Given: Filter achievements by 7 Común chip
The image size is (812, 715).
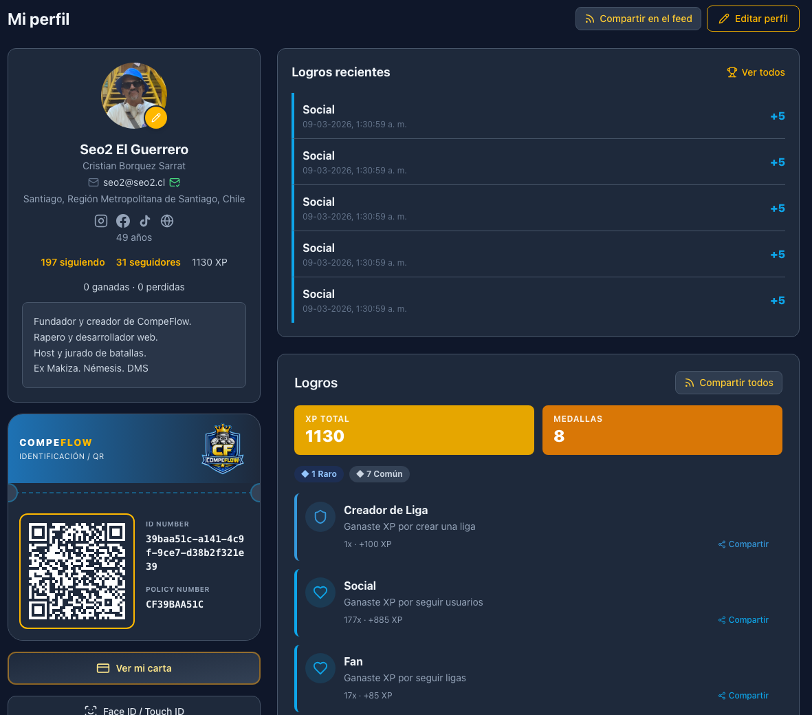Looking at the screenshot, I should pyautogui.click(x=380, y=474).
